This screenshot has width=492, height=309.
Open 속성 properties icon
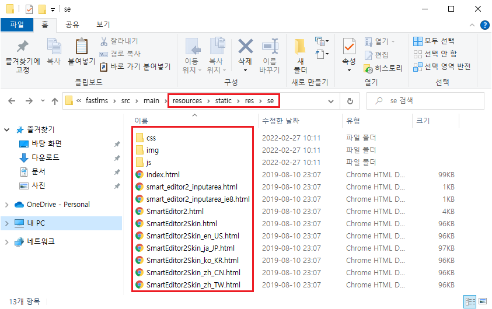(349, 47)
